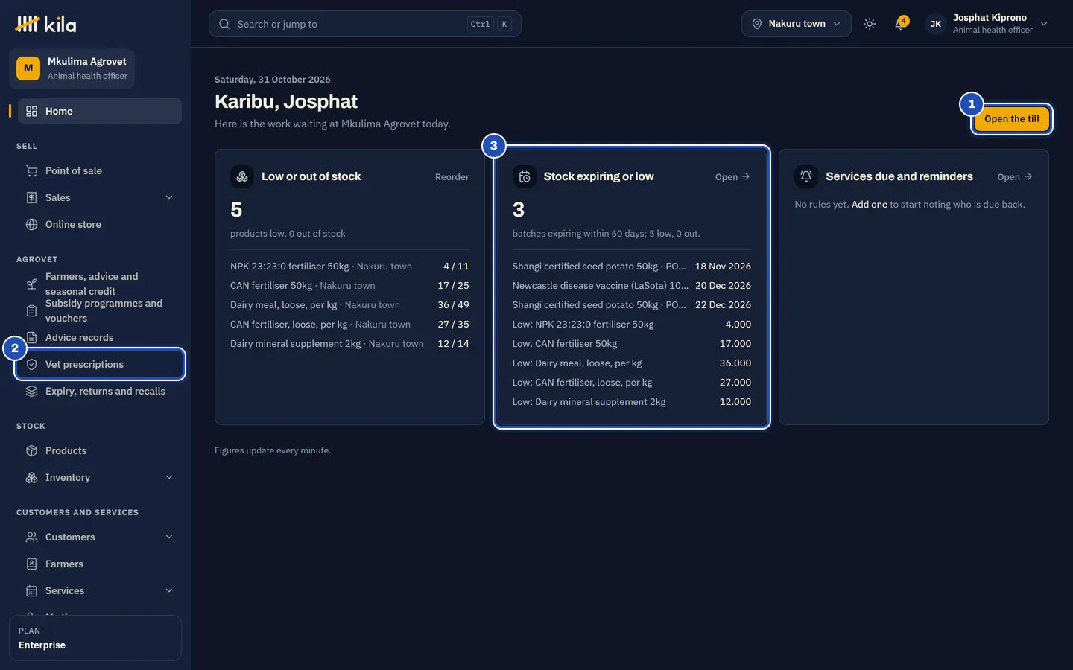Click the Low: Dairy mineral supplement 2kg row
This screenshot has width=1073, height=670.
pos(632,402)
